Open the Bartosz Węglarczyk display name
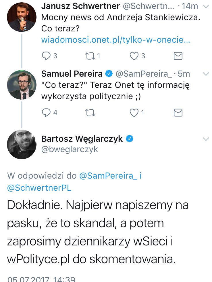This screenshot has height=282, width=212. [x=82, y=139]
